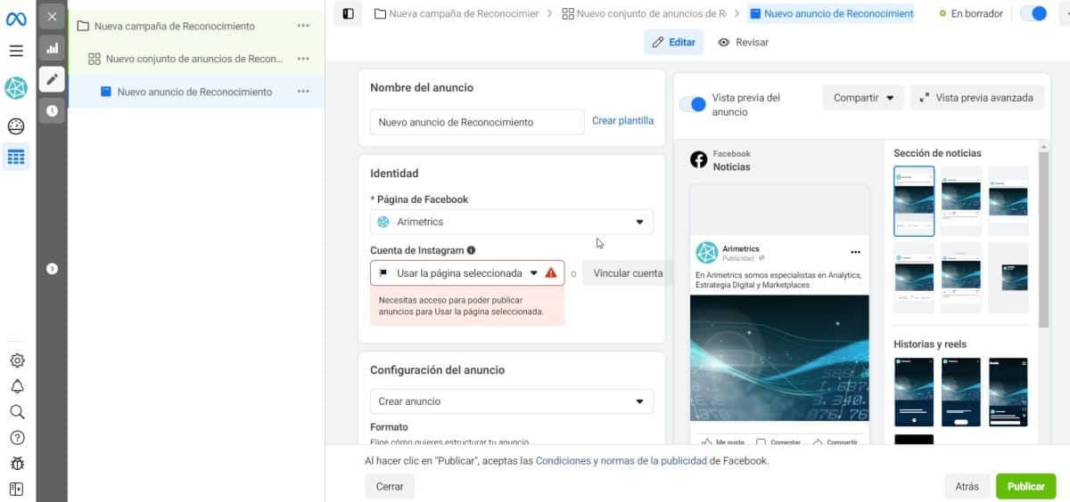The width and height of the screenshot is (1070, 502).
Task: Click the ad name input field
Action: [477, 122]
